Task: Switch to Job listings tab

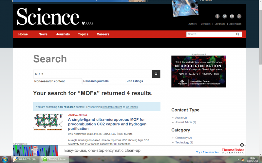Action: (135, 81)
